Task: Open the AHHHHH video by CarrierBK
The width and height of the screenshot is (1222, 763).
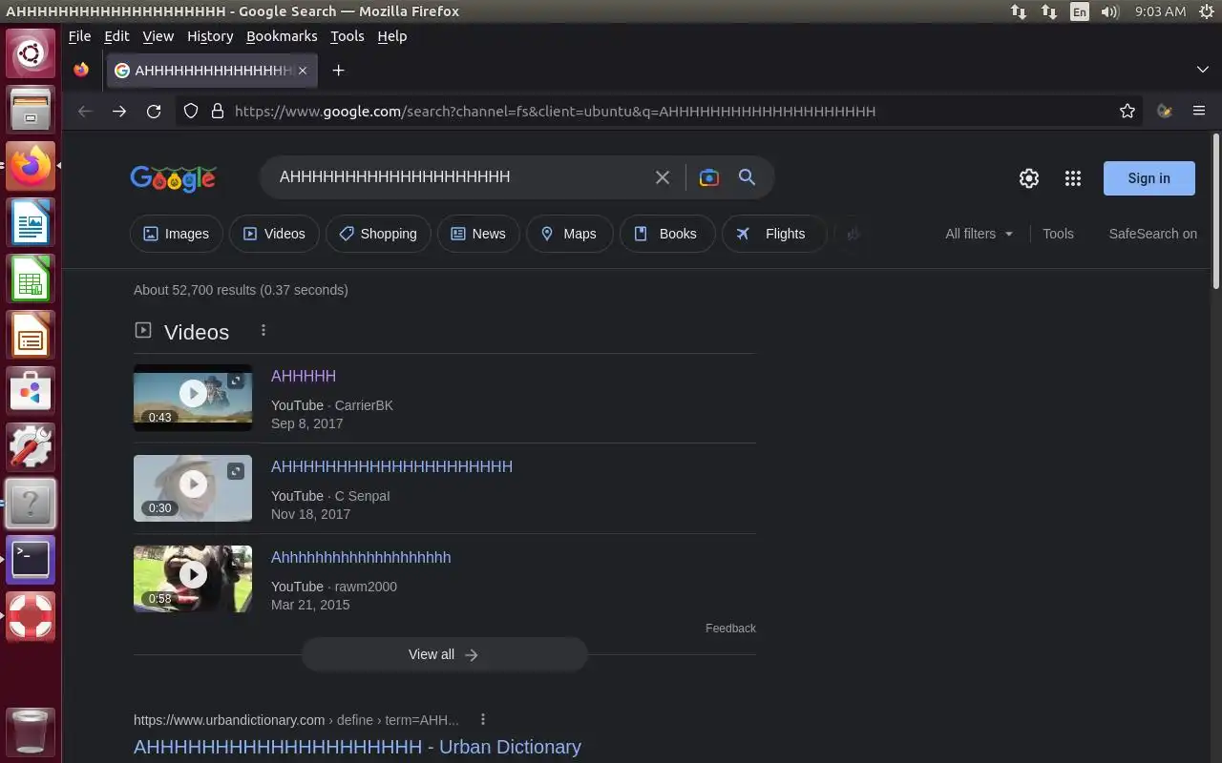Action: coord(304,376)
